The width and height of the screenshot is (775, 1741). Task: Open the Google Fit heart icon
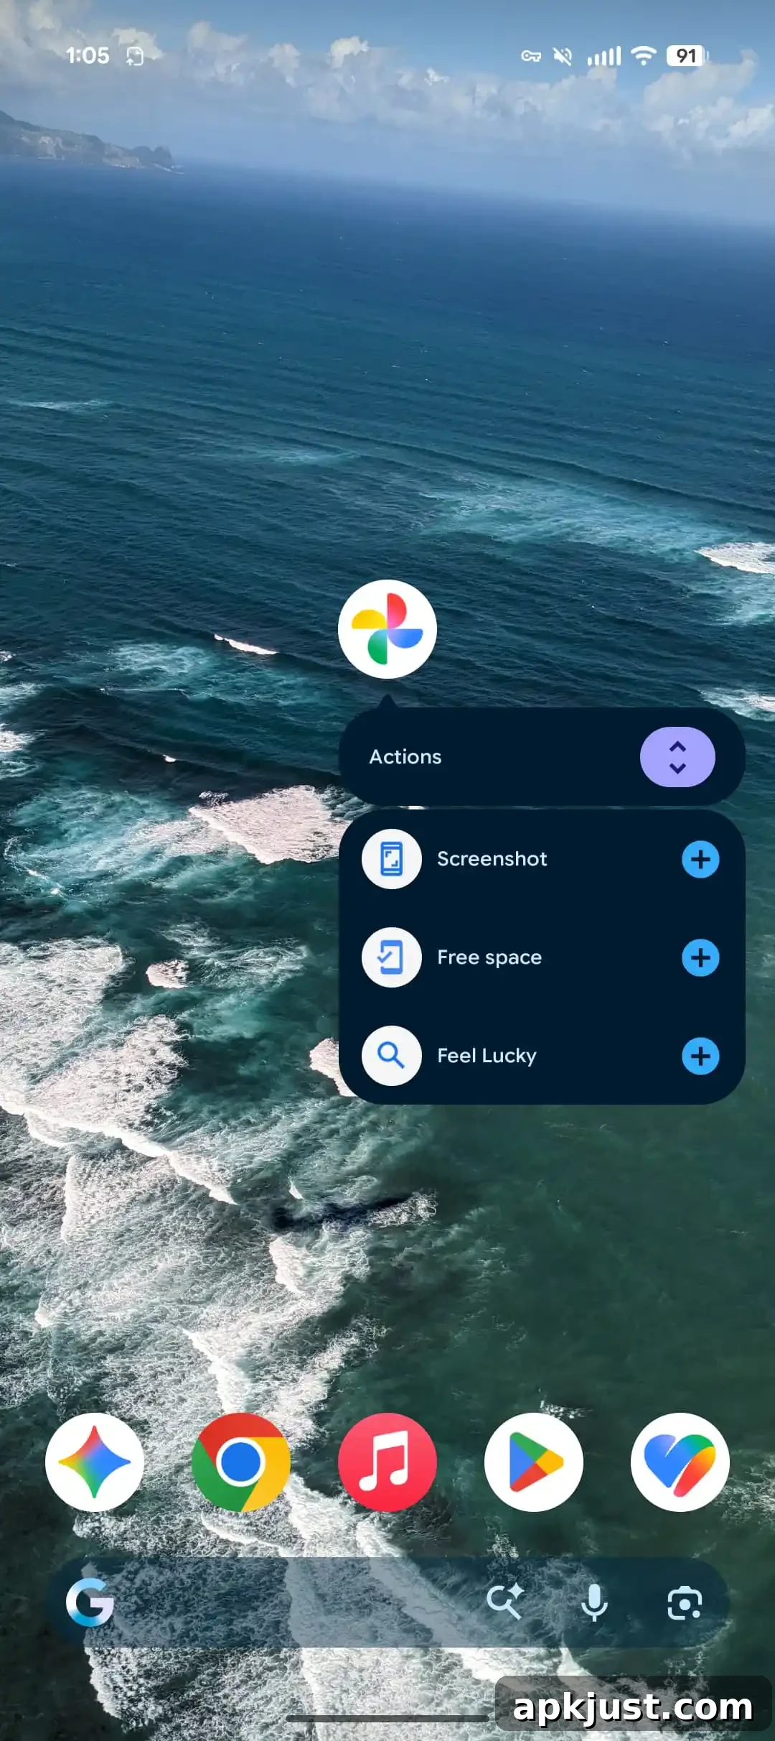point(680,1462)
